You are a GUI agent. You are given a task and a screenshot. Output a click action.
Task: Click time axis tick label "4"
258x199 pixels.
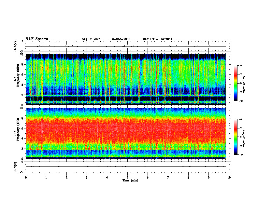[107, 178]
